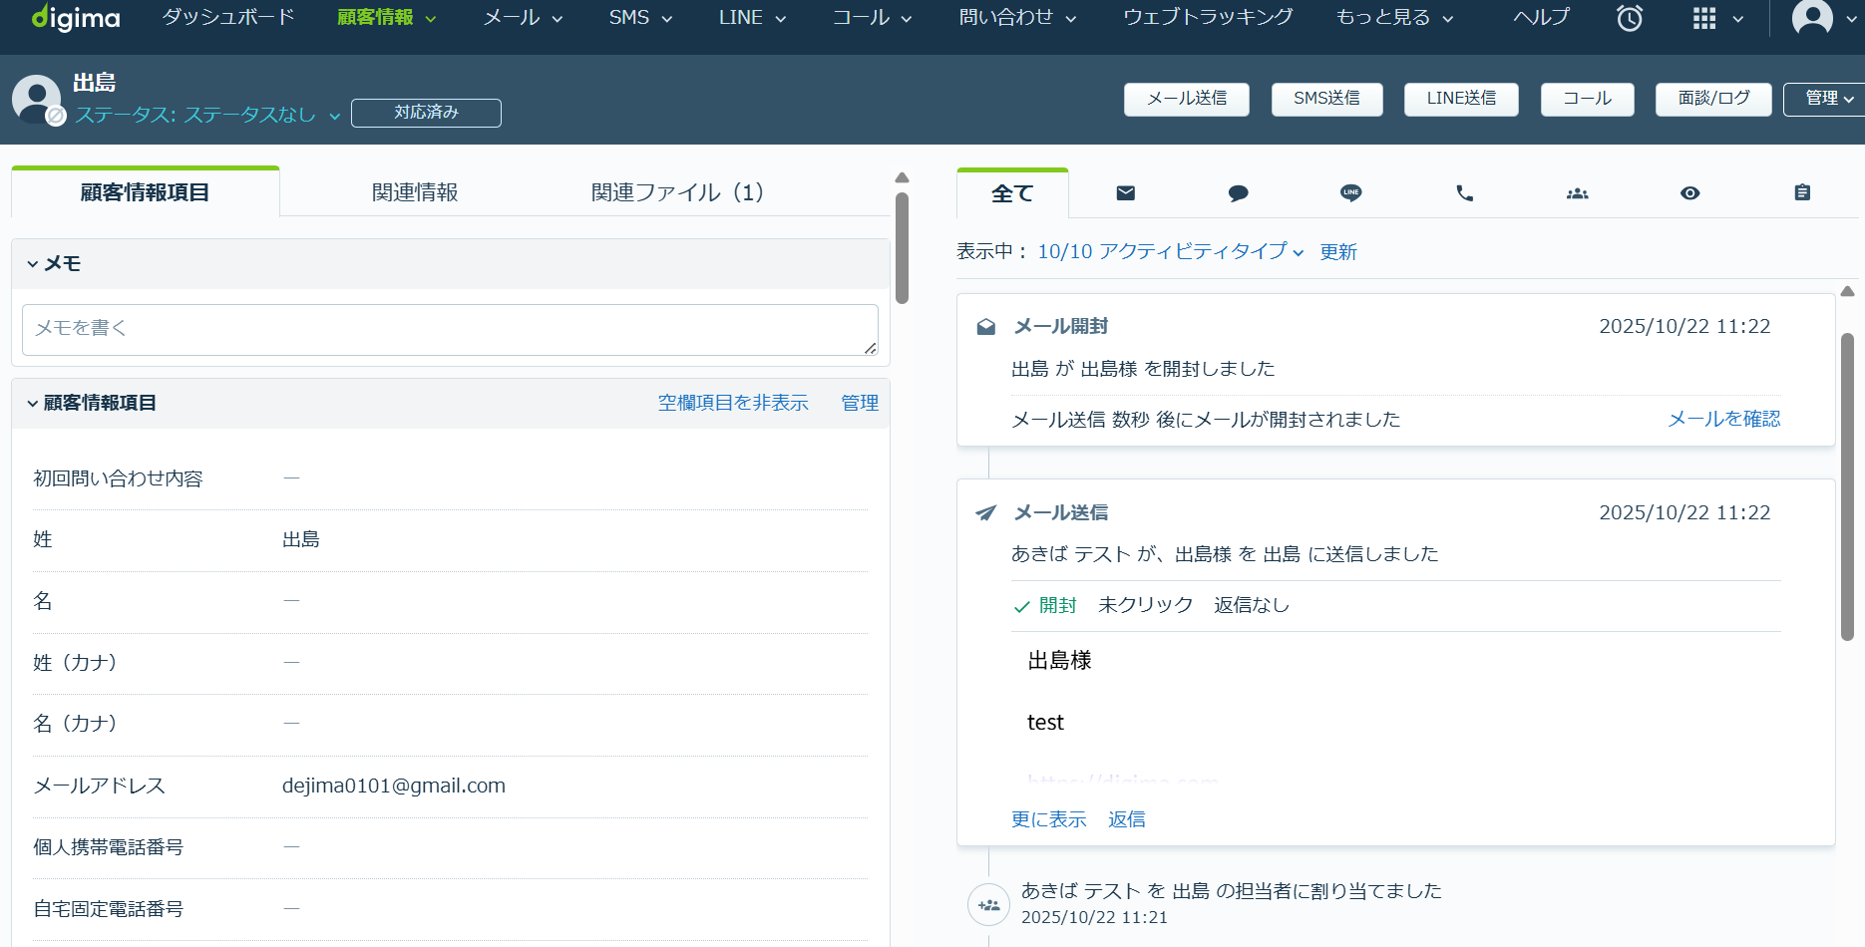The width and height of the screenshot is (1865, 947).
Task: Click the 自宅固定電話番号 field label
Action: coord(109,910)
